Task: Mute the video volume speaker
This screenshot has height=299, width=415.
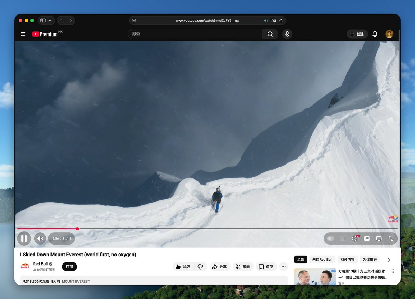Action: tap(40, 238)
